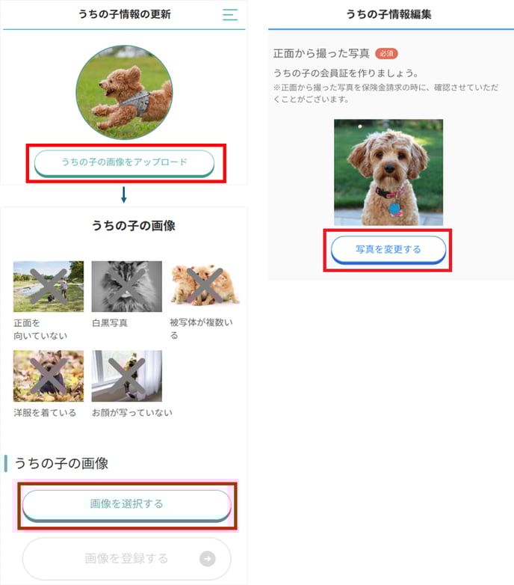Click the arrow icon in 画像を登録する
This screenshot has height=585, width=514.
pyautogui.click(x=208, y=559)
